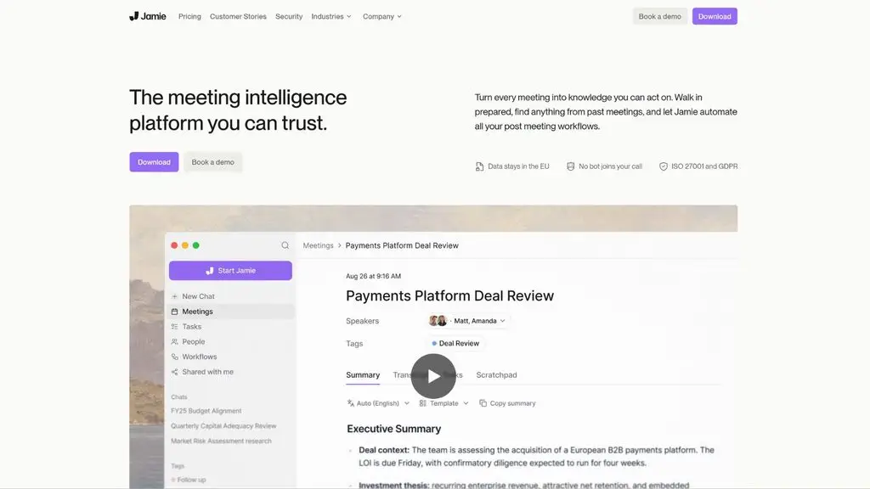Click the Executive Summary heading
The width and height of the screenshot is (870, 489).
394,429
